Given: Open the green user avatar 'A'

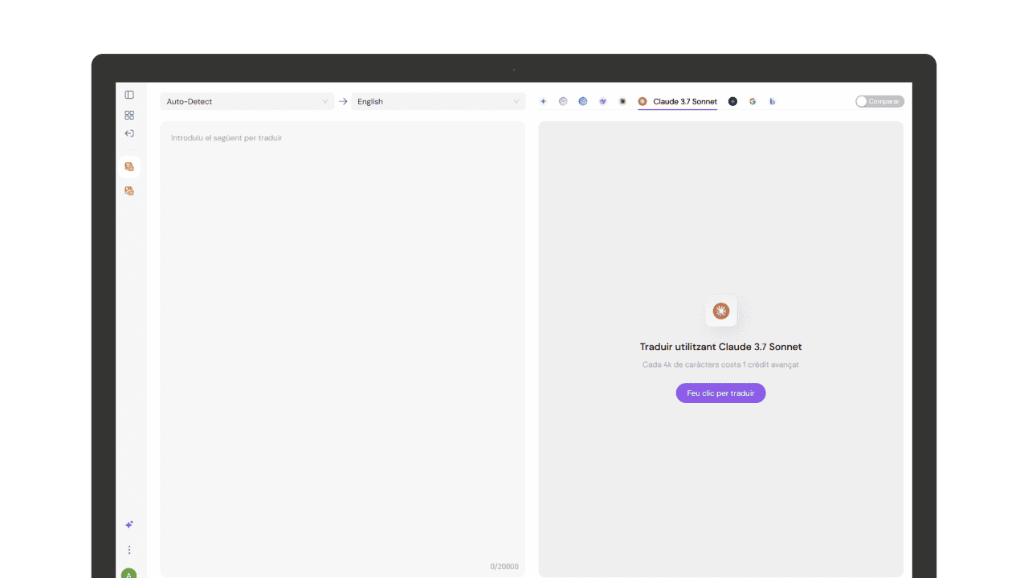Looking at the screenshot, I should [x=128, y=574].
